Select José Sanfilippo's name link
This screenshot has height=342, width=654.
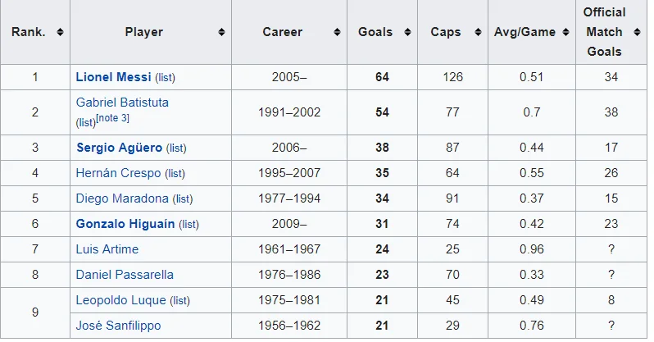(119, 326)
